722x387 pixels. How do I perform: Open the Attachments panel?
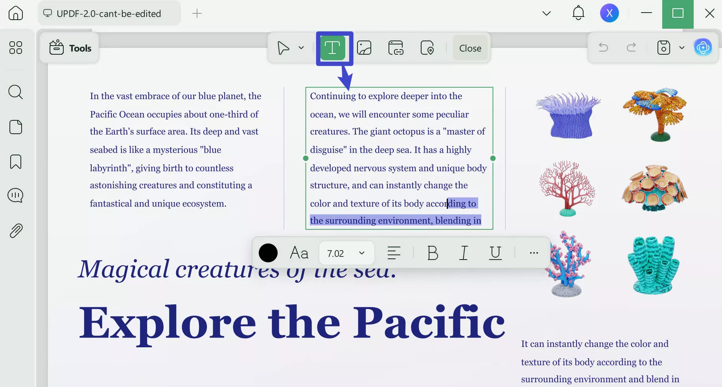click(15, 230)
